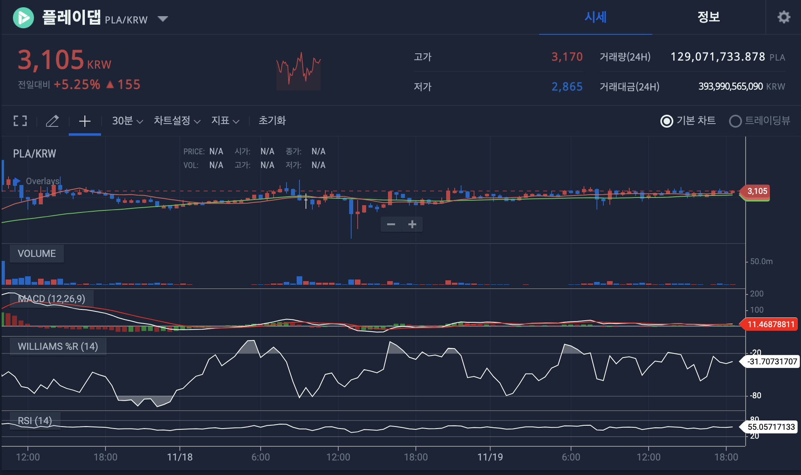Click the Overlays play arrow icon
The height and width of the screenshot is (475, 801).
pos(17,181)
